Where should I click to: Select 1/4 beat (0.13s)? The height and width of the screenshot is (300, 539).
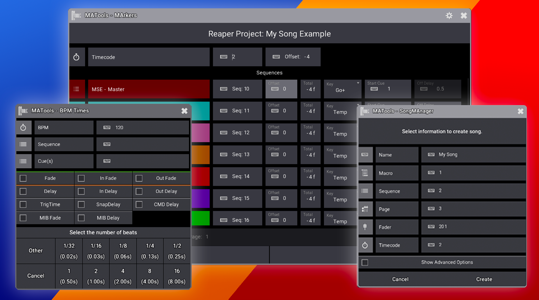[150, 251]
